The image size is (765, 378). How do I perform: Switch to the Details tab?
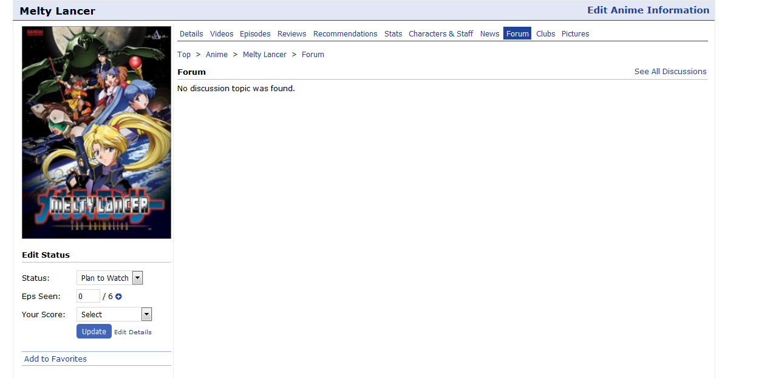tap(191, 34)
